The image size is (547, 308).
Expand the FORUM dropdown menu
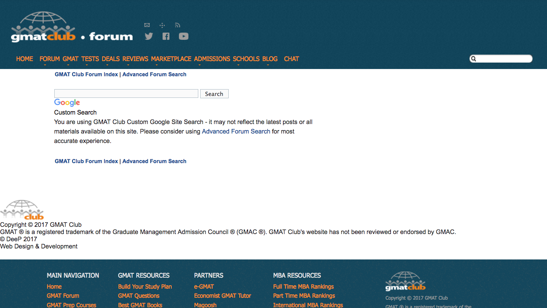click(x=49, y=59)
